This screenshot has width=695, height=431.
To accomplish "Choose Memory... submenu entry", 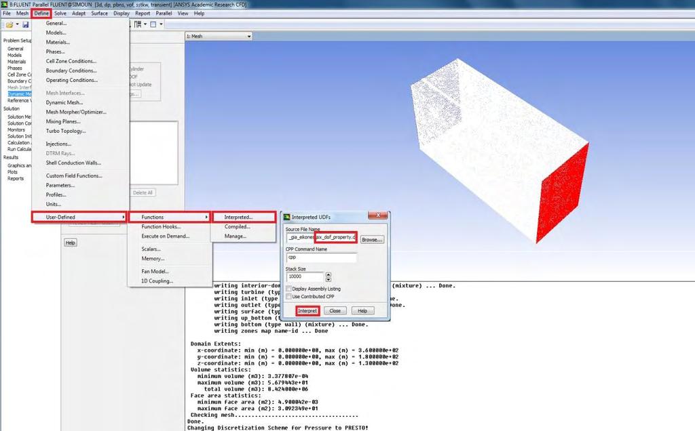I will (153, 258).
